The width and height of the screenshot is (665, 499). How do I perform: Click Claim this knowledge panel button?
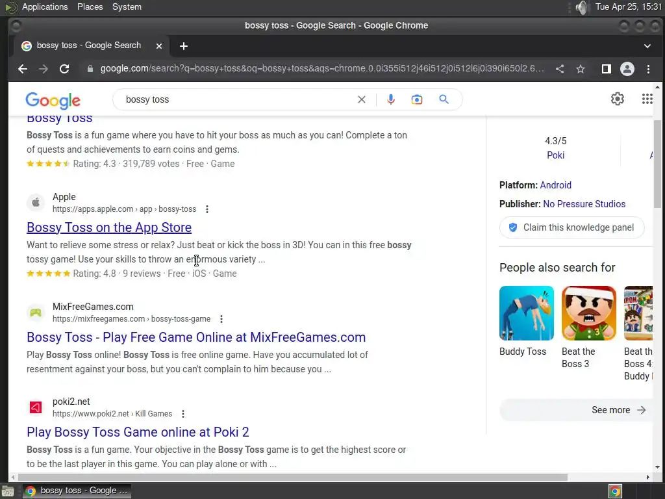coord(571,227)
